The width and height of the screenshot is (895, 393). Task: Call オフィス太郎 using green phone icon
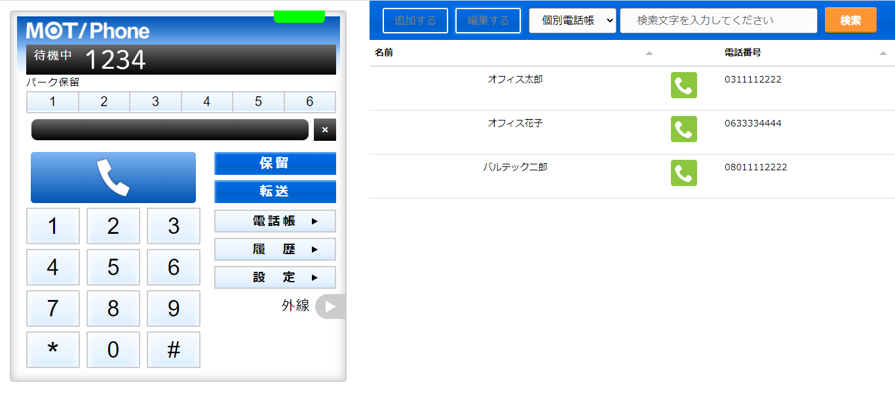(683, 85)
